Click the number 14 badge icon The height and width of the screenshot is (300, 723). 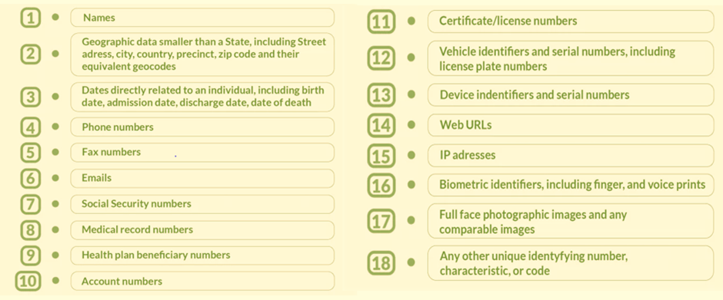381,126
